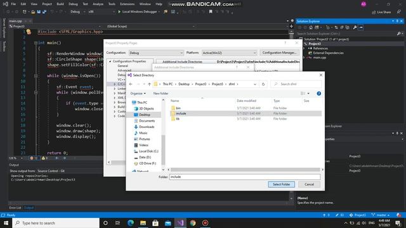
Task: Open help in Select Directory dialog
Action: 318,93
